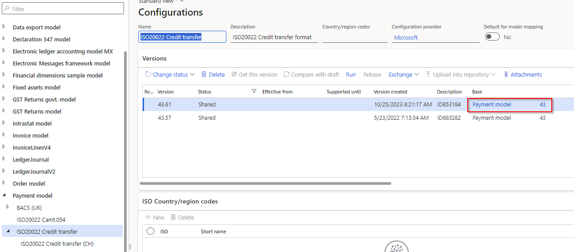
Task: Select ISO20022 Credit transfer (CH) tree item
Action: pyautogui.click(x=57, y=244)
